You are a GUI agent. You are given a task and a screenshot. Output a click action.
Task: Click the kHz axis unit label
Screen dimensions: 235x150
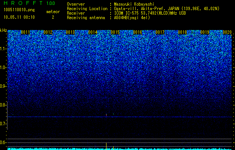coord(3,30)
